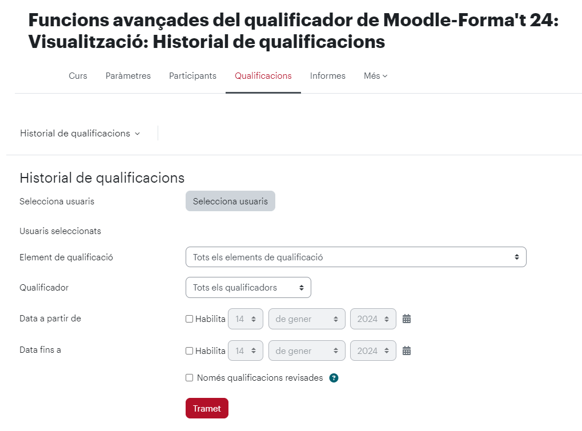The image size is (582, 431).
Task: Expand Historial de qualificacions report selector
Action: pyautogui.click(x=80, y=133)
